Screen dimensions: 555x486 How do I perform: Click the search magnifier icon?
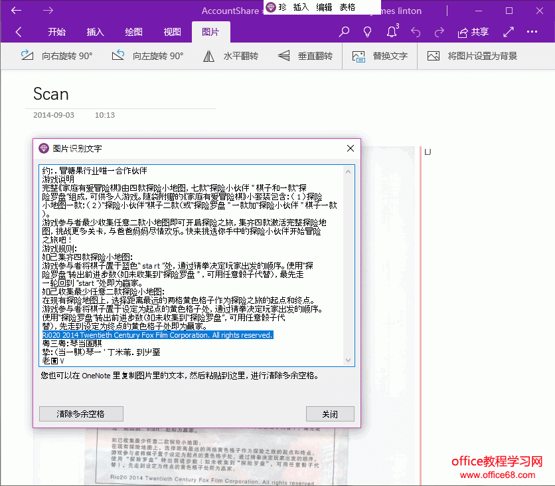344,32
